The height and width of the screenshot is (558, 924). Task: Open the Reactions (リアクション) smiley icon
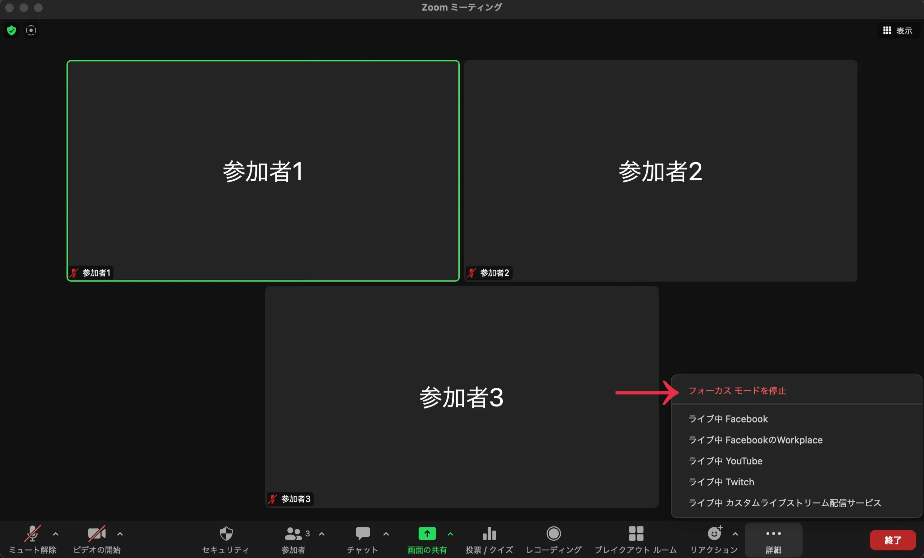pyautogui.click(x=714, y=534)
